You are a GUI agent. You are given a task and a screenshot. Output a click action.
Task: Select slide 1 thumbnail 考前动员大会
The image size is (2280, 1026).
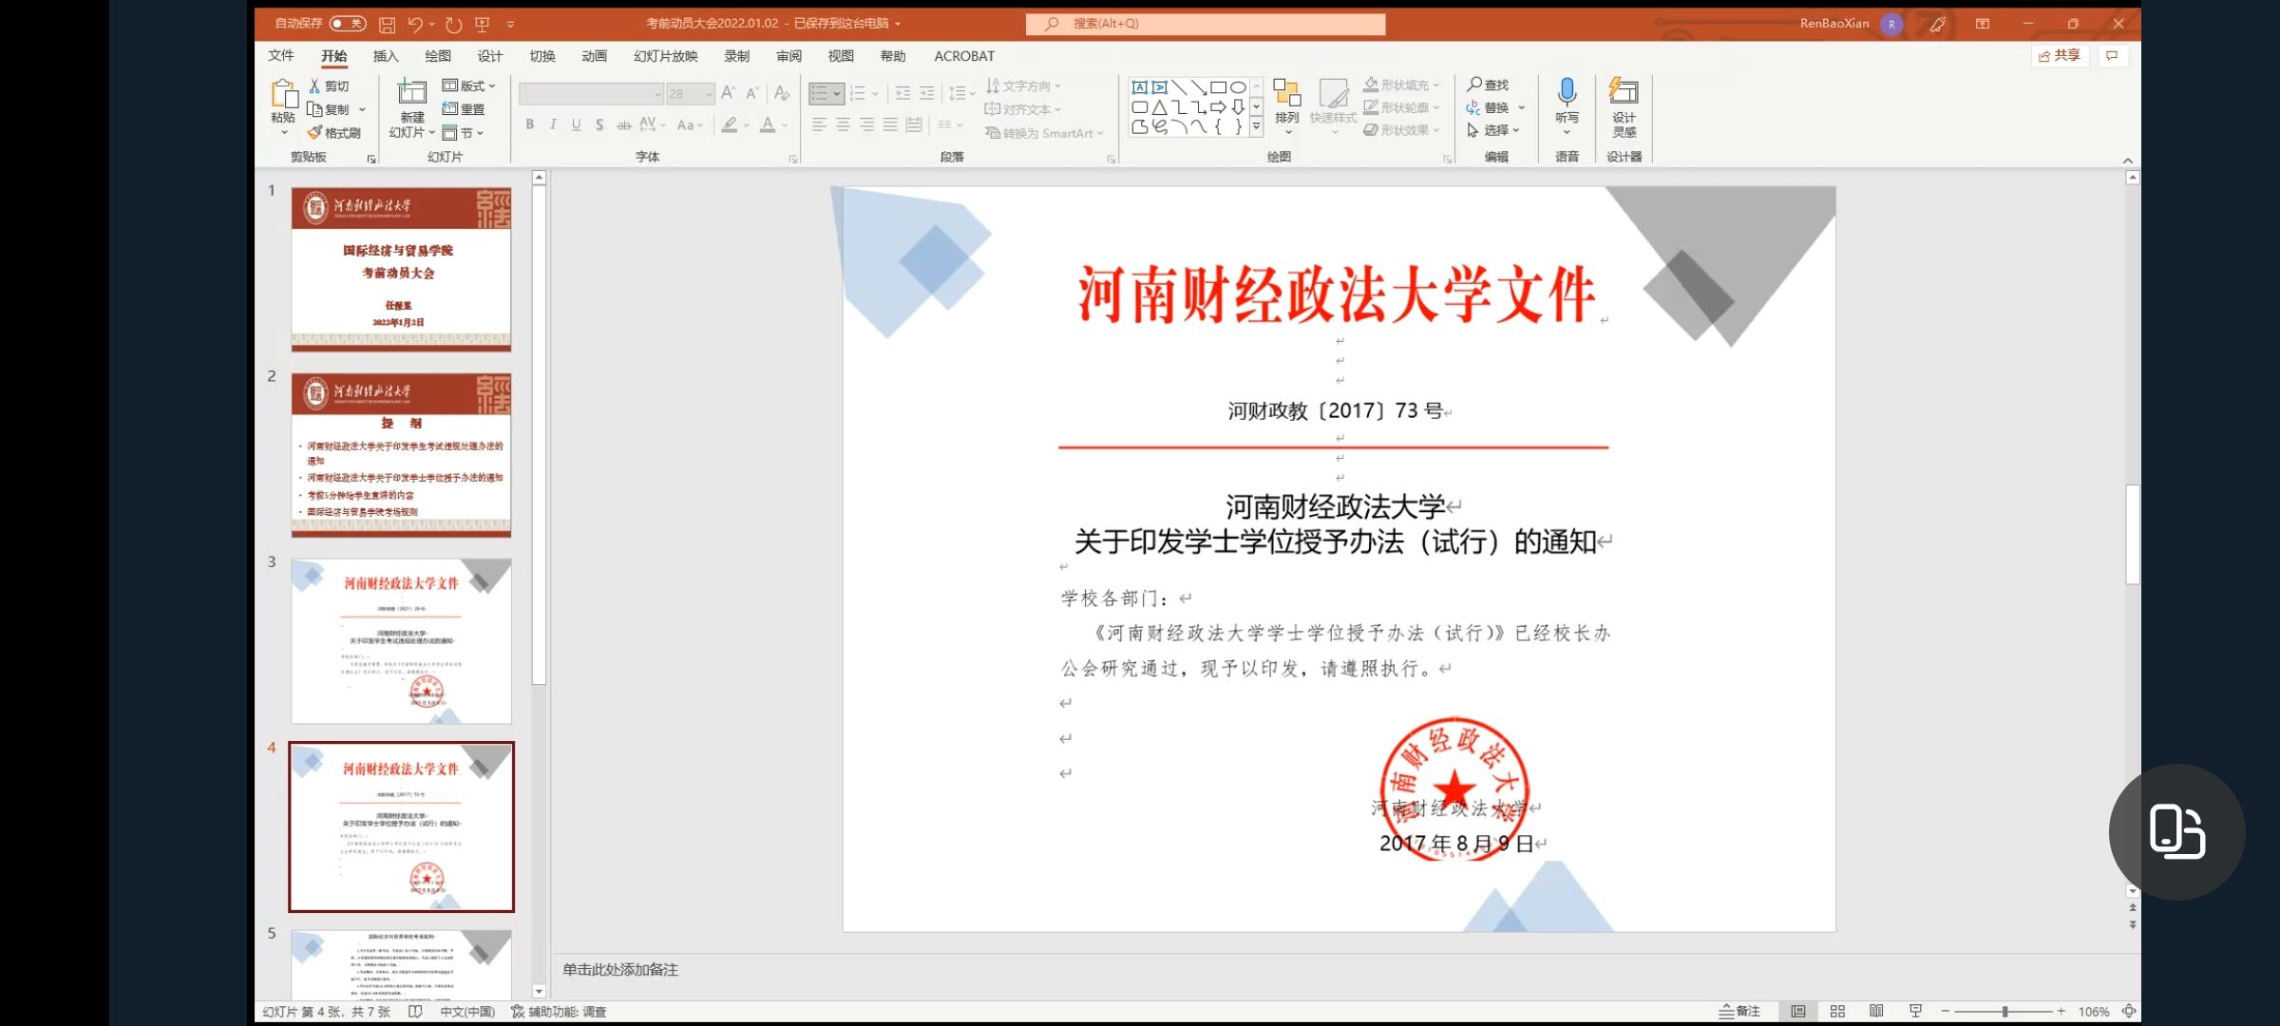[401, 270]
